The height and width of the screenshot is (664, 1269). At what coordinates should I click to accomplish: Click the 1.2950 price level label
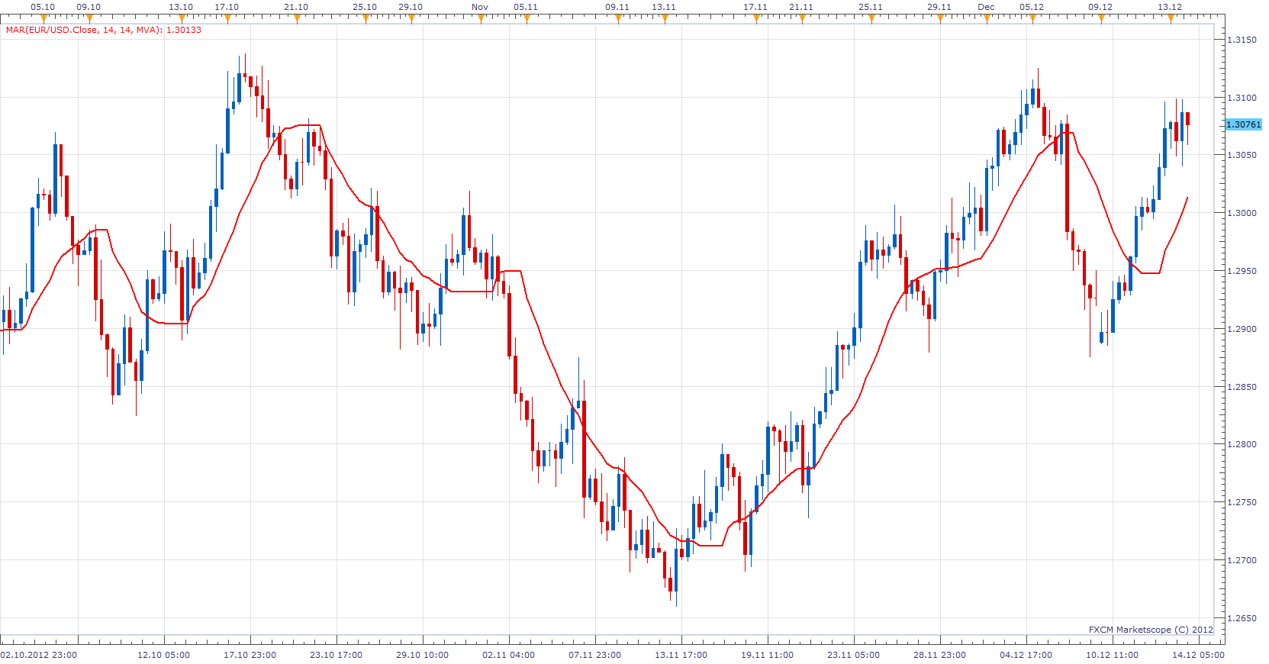1242,271
